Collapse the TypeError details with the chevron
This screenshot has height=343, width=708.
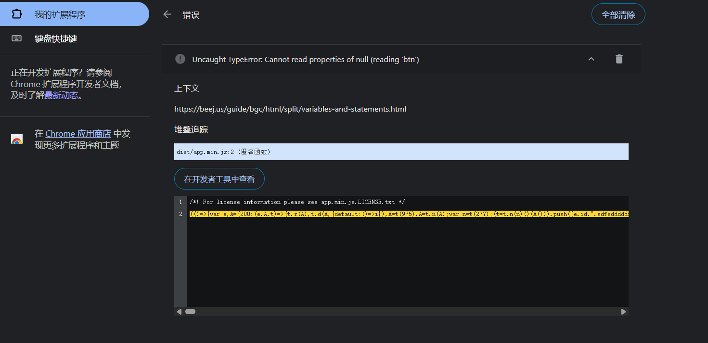tap(592, 59)
